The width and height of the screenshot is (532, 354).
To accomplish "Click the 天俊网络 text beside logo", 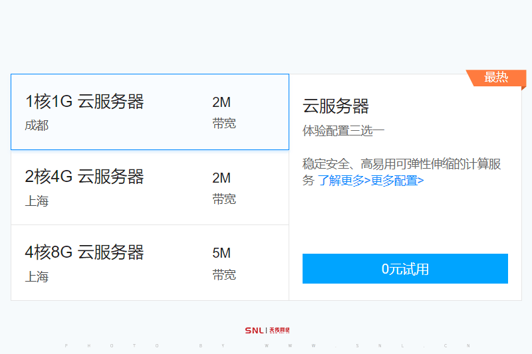I will 279,330.
